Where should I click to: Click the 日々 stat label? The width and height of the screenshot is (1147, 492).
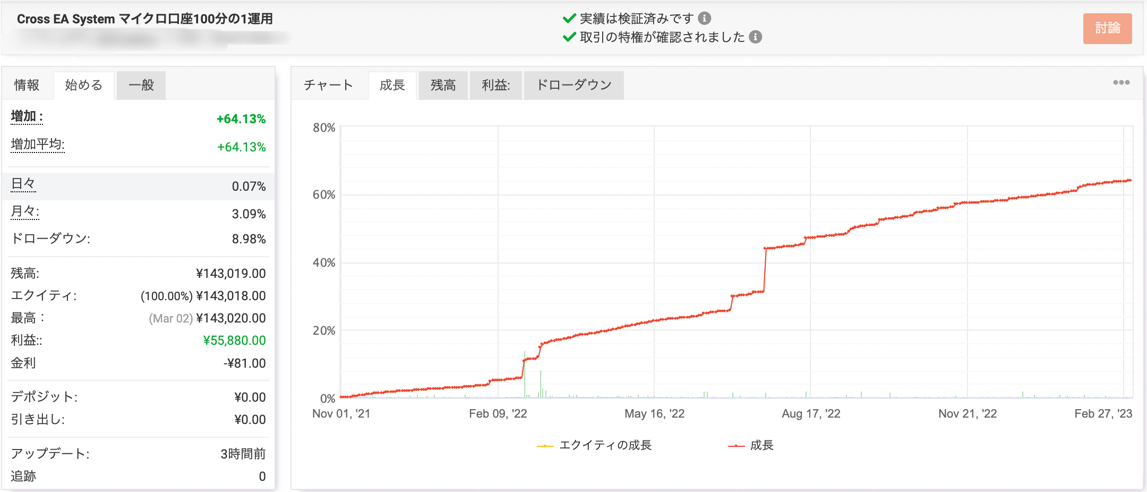[x=23, y=184]
